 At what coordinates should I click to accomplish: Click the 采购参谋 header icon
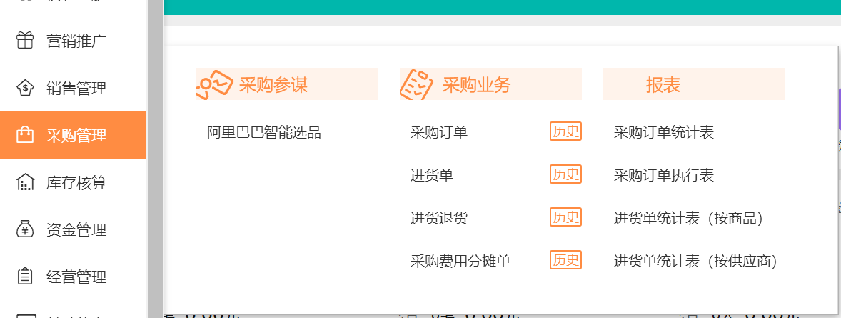(215, 84)
